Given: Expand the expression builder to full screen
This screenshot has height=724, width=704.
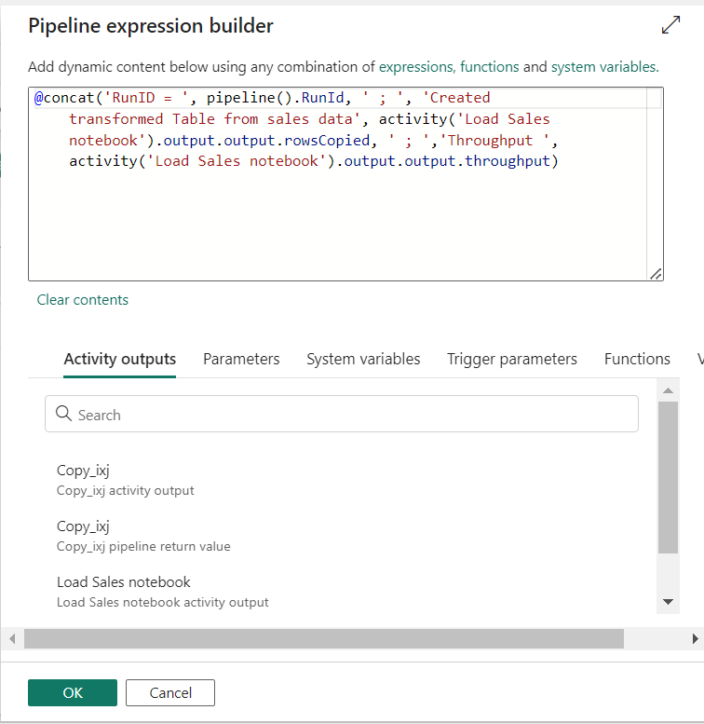Looking at the screenshot, I should pyautogui.click(x=670, y=25).
